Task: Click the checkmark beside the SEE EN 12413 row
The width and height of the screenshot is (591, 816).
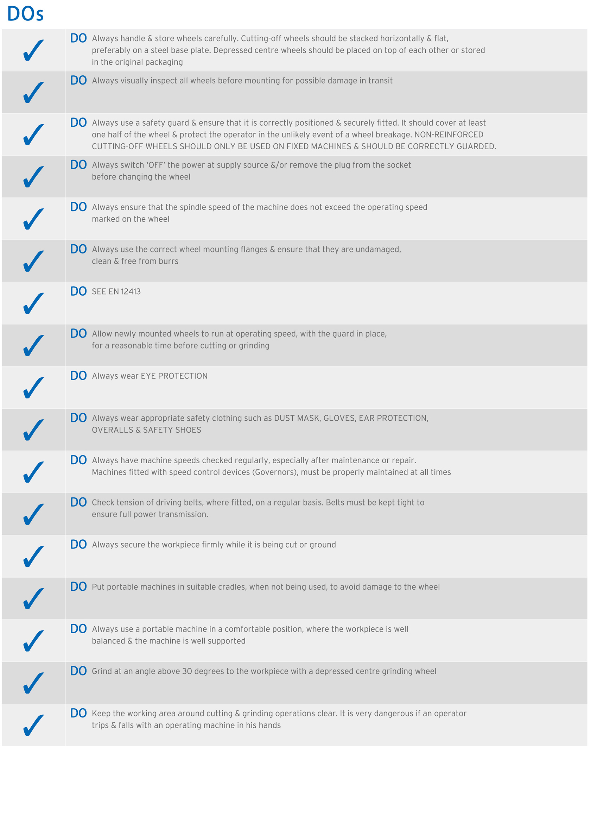Action: (x=33, y=303)
